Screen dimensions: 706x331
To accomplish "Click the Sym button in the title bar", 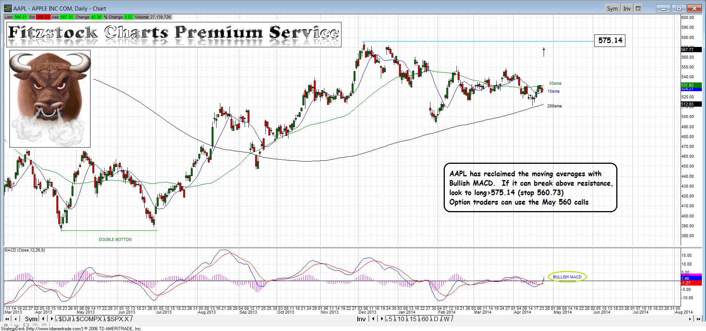I will pos(612,8).
